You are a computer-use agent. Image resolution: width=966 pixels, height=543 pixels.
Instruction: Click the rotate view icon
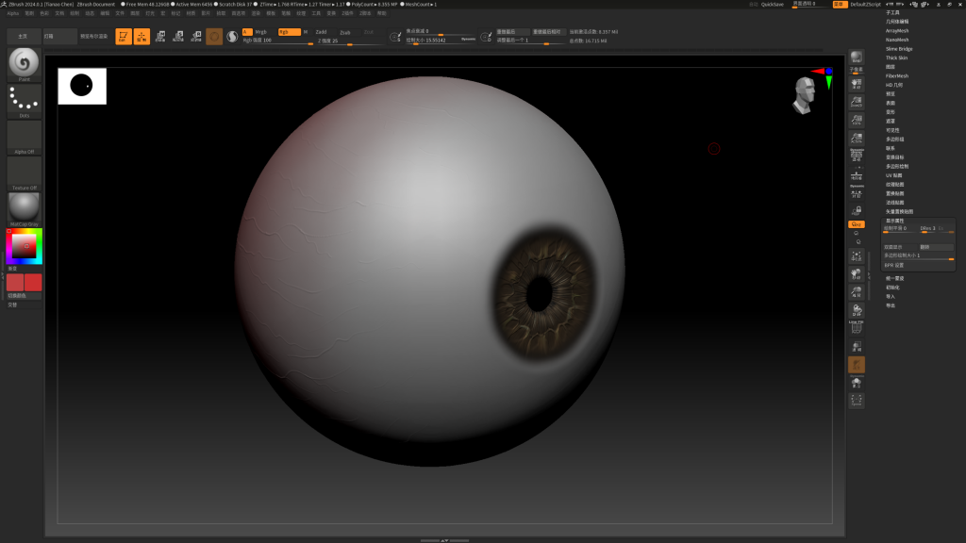coord(857,309)
